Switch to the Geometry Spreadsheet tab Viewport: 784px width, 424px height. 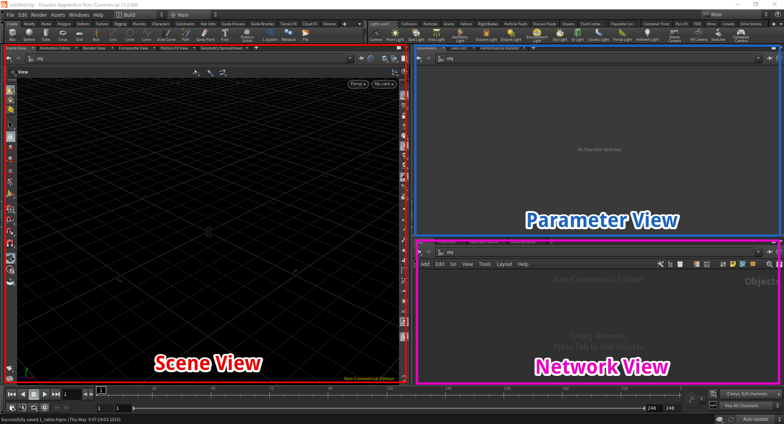[222, 48]
